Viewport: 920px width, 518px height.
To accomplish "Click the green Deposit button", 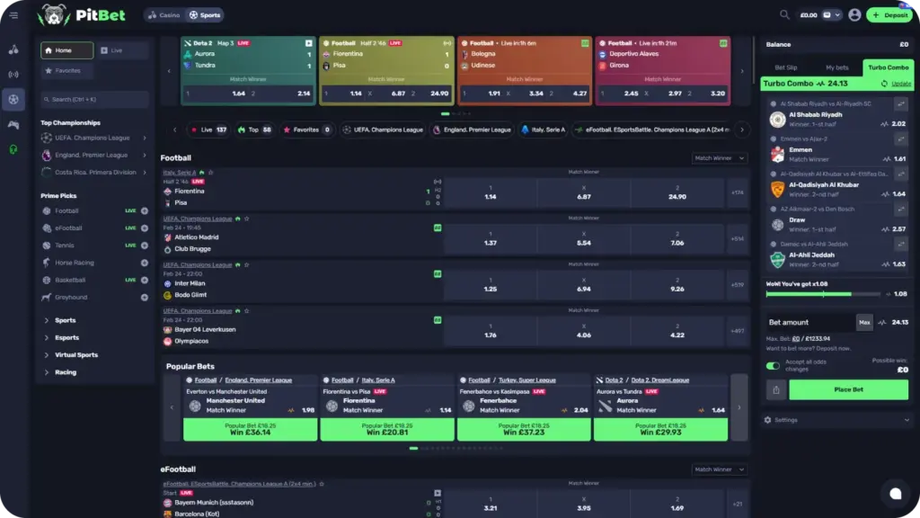I will click(x=890, y=15).
